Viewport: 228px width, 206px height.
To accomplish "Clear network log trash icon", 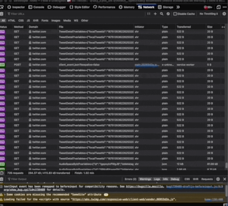I will click(x=1, y=14).
